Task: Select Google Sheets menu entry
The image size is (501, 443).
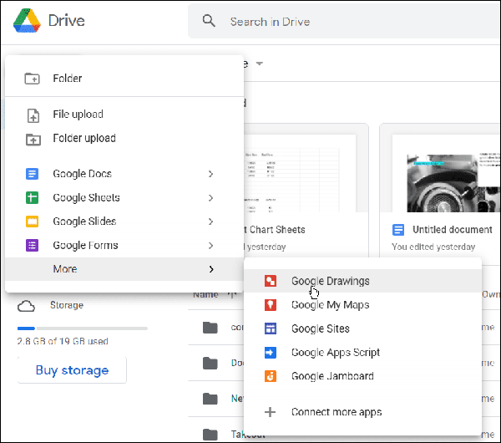Action: point(124,197)
